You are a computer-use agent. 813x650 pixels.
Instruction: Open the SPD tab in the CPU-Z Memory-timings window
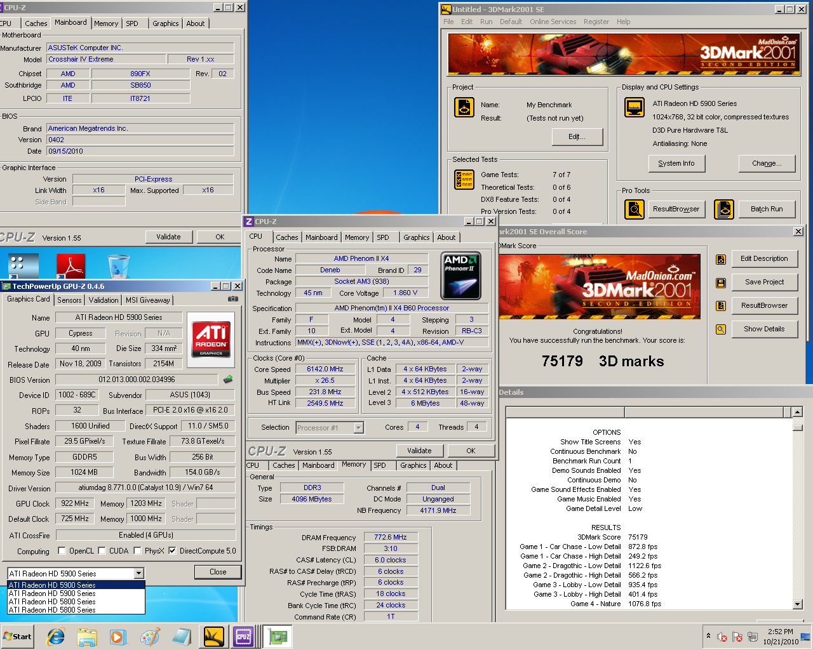pos(380,465)
